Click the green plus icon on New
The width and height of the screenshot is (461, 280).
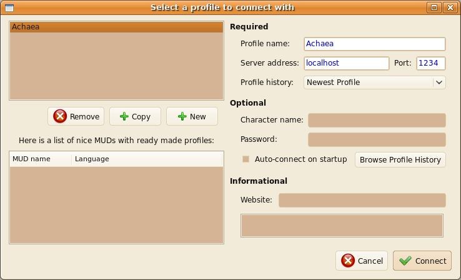[182, 116]
